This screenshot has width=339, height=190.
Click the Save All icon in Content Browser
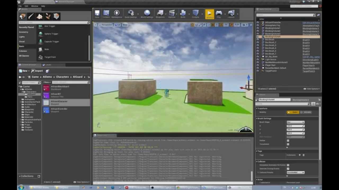coord(47,71)
